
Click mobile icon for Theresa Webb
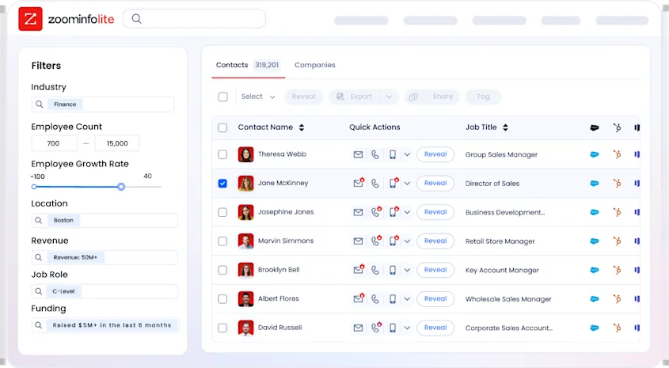point(393,154)
